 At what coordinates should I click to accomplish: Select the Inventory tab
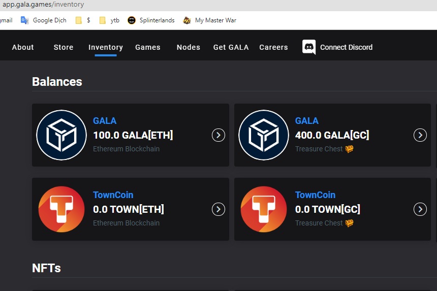[x=106, y=47]
